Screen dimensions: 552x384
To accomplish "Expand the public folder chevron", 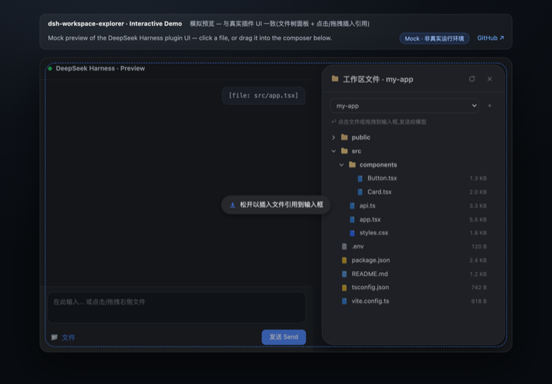I will [x=333, y=137].
